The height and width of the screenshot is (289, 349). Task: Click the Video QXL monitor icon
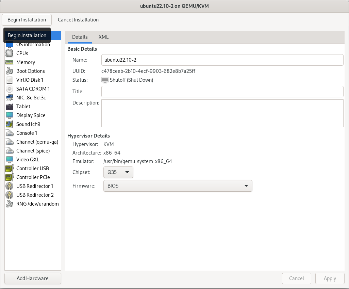pos(9,160)
